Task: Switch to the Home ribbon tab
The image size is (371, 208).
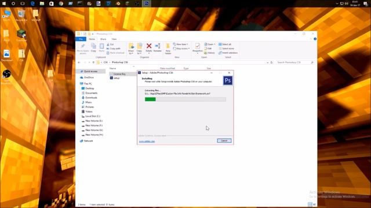Action: click(x=92, y=39)
